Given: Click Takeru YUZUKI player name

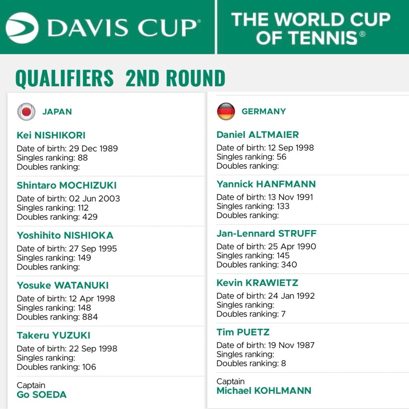Looking at the screenshot, I should [54, 335].
